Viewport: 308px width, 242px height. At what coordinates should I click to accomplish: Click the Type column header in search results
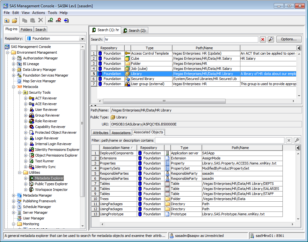tap(151, 48)
